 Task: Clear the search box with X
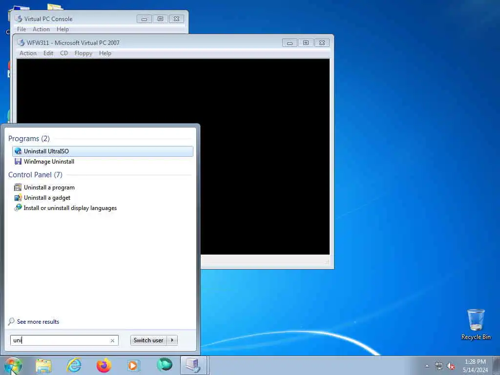click(x=112, y=340)
